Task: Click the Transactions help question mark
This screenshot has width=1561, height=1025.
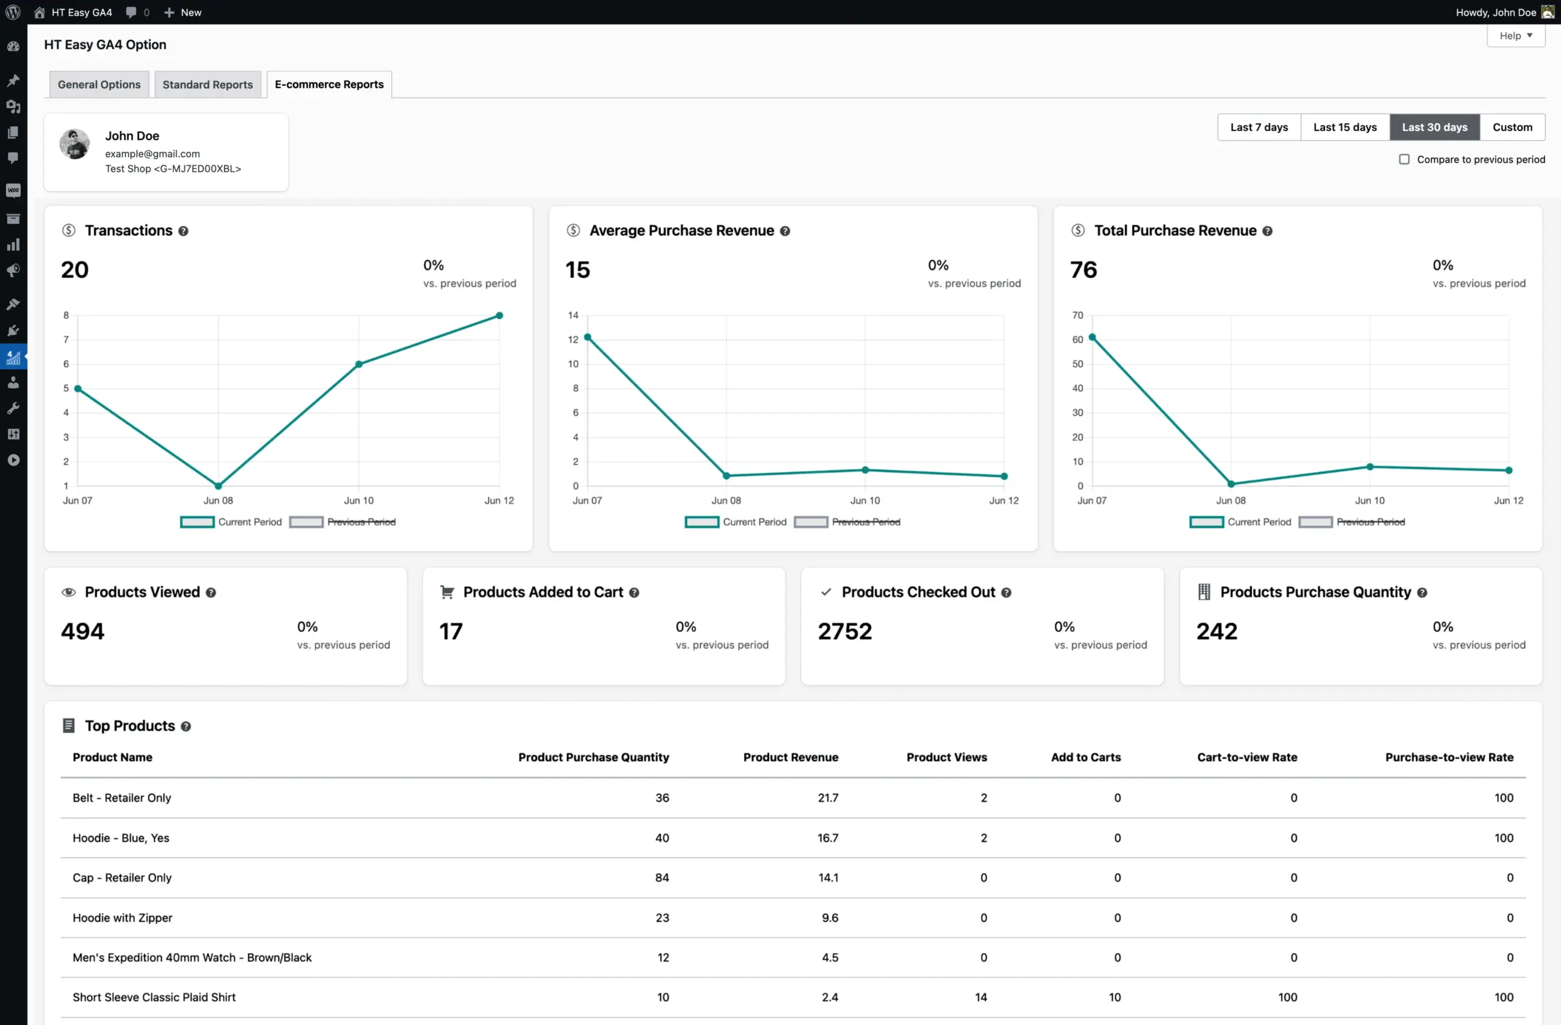Action: (183, 230)
